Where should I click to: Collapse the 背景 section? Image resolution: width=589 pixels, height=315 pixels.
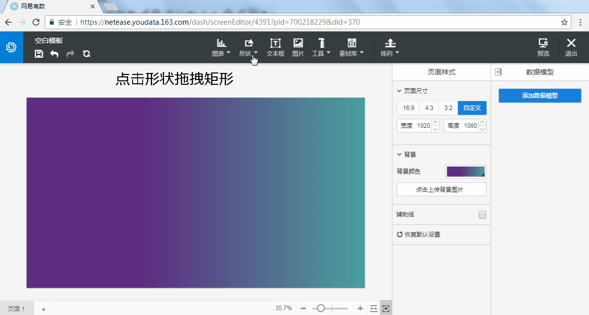pyautogui.click(x=399, y=154)
